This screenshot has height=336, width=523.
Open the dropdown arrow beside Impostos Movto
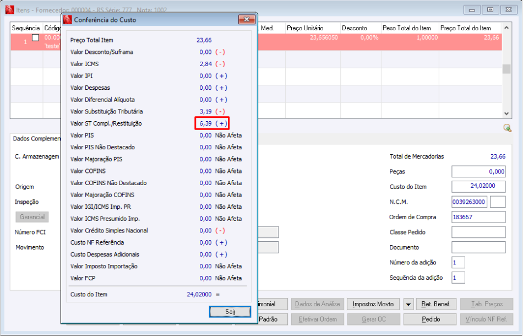[408, 304]
